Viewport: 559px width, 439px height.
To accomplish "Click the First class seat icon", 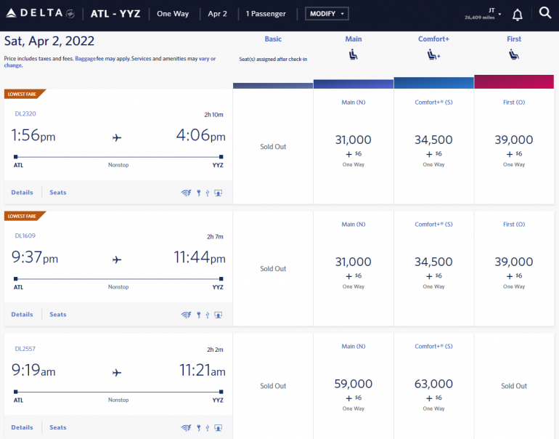I will (514, 54).
